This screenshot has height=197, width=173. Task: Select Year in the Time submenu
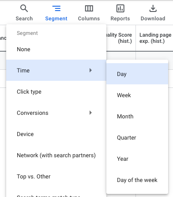pyautogui.click(x=137, y=159)
